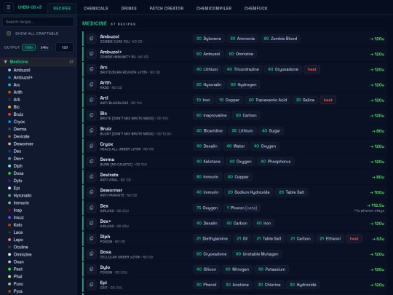Copy the Arti recipe using its icon
Image resolution: width=393 pixels, height=295 pixels.
click(92, 100)
